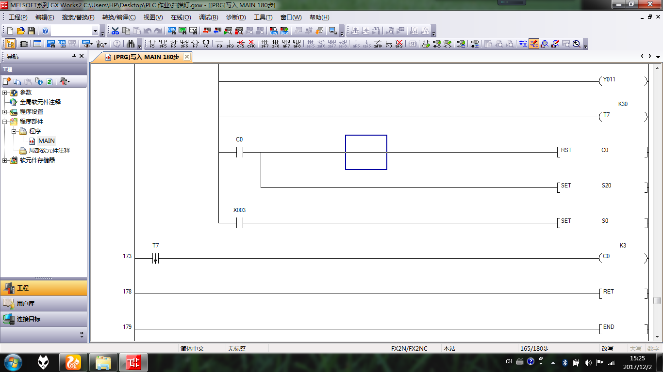Open the 在线(O) menu
Screen dimensions: 663x372
pyautogui.click(x=181, y=17)
